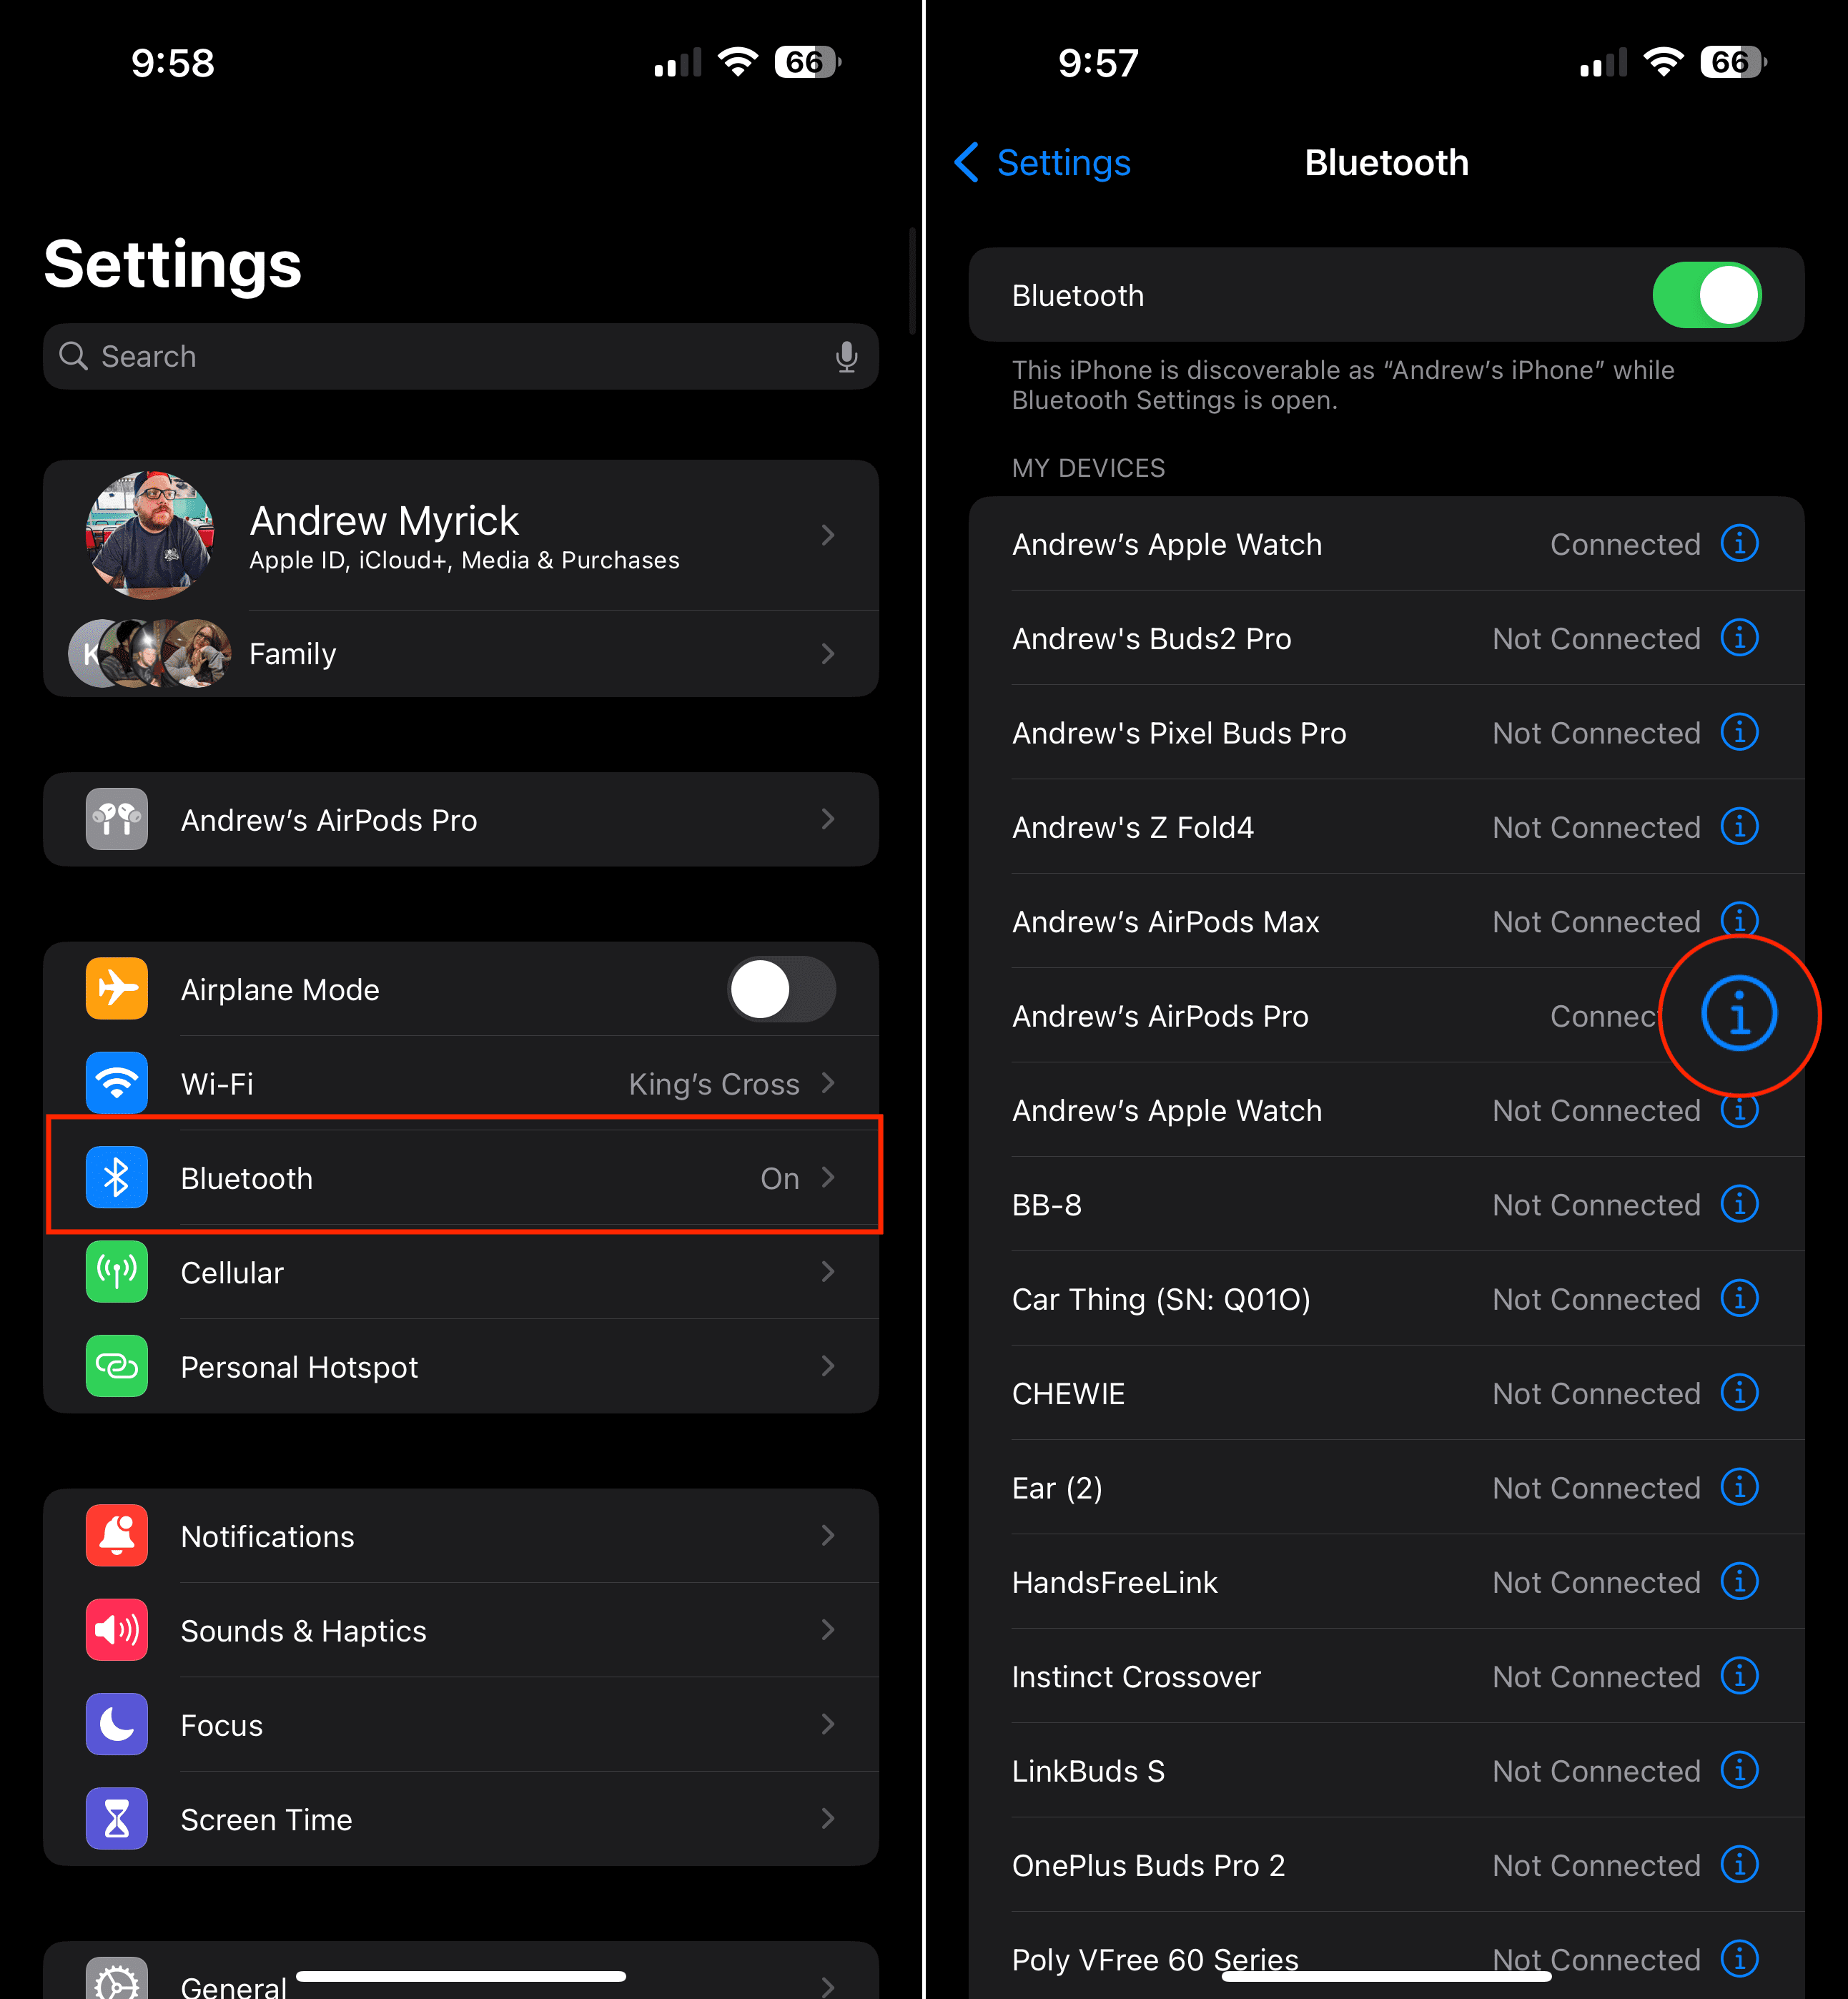1848x1999 pixels.
Task: Select the "BB-8" device name
Action: [x=1047, y=1205]
